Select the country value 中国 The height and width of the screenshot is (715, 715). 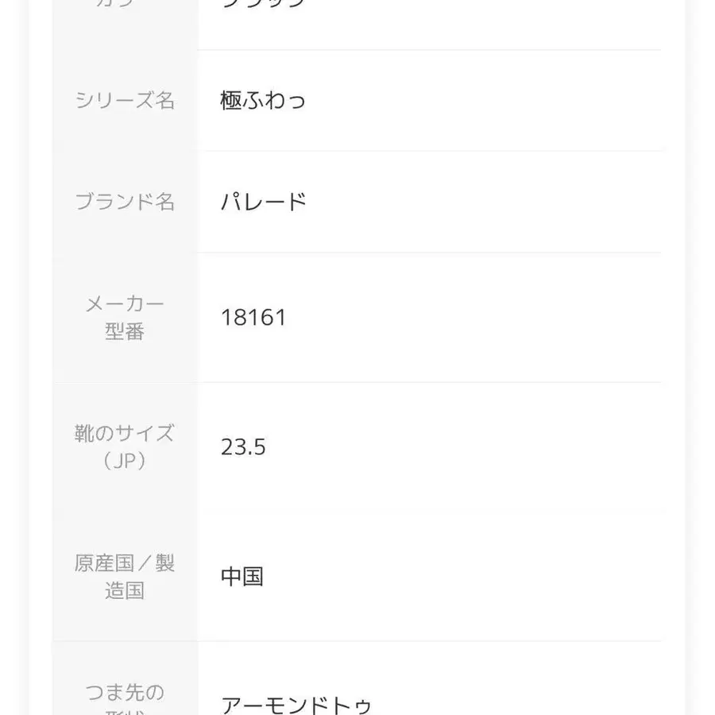point(242,577)
